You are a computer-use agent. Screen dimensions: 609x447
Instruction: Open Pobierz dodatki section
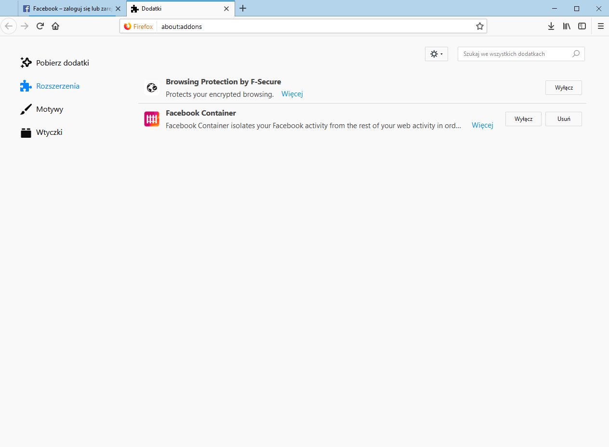(55, 63)
